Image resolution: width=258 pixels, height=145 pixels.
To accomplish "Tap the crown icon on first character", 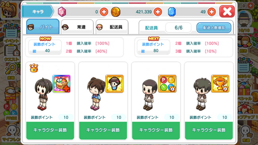I will (34, 68).
